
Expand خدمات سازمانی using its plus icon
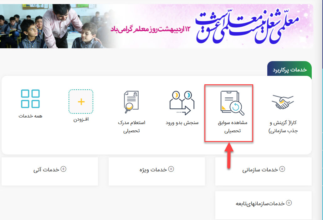tap(282, 169)
